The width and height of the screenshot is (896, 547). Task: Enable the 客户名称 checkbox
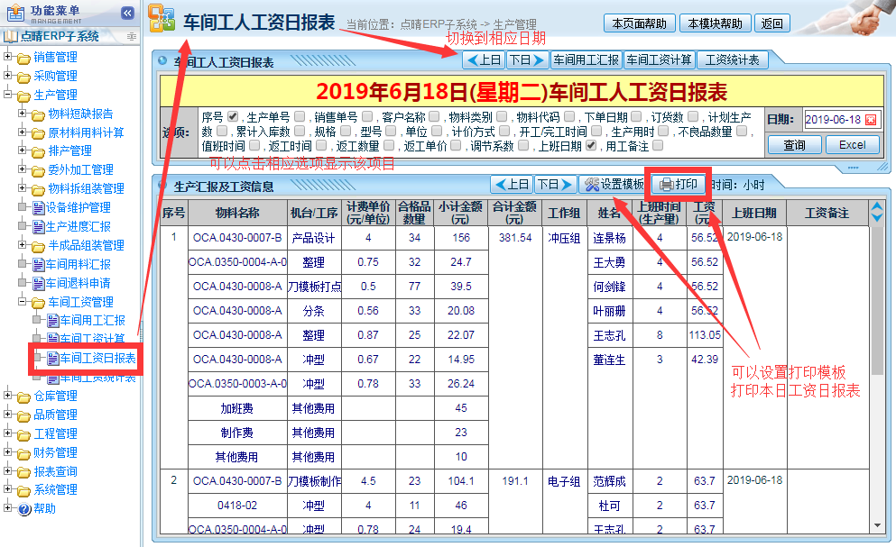tap(434, 116)
